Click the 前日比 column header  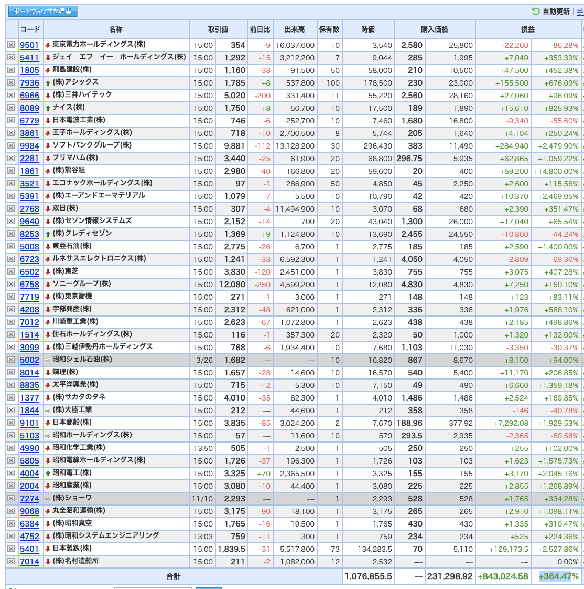click(260, 29)
